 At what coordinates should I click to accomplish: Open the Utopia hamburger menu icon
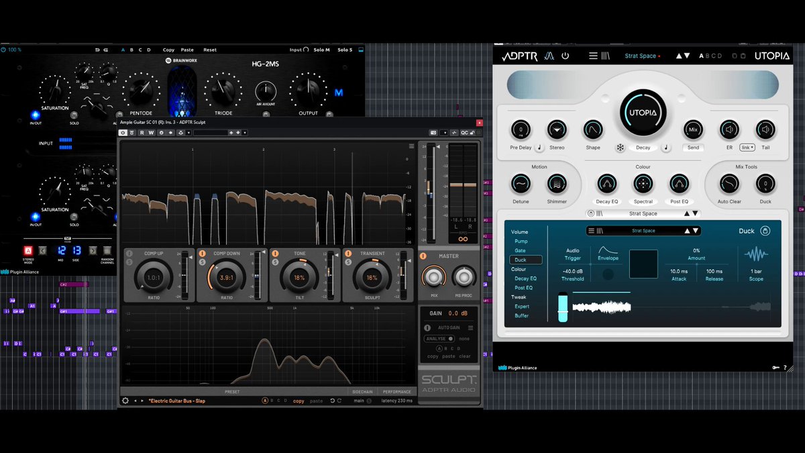click(593, 56)
